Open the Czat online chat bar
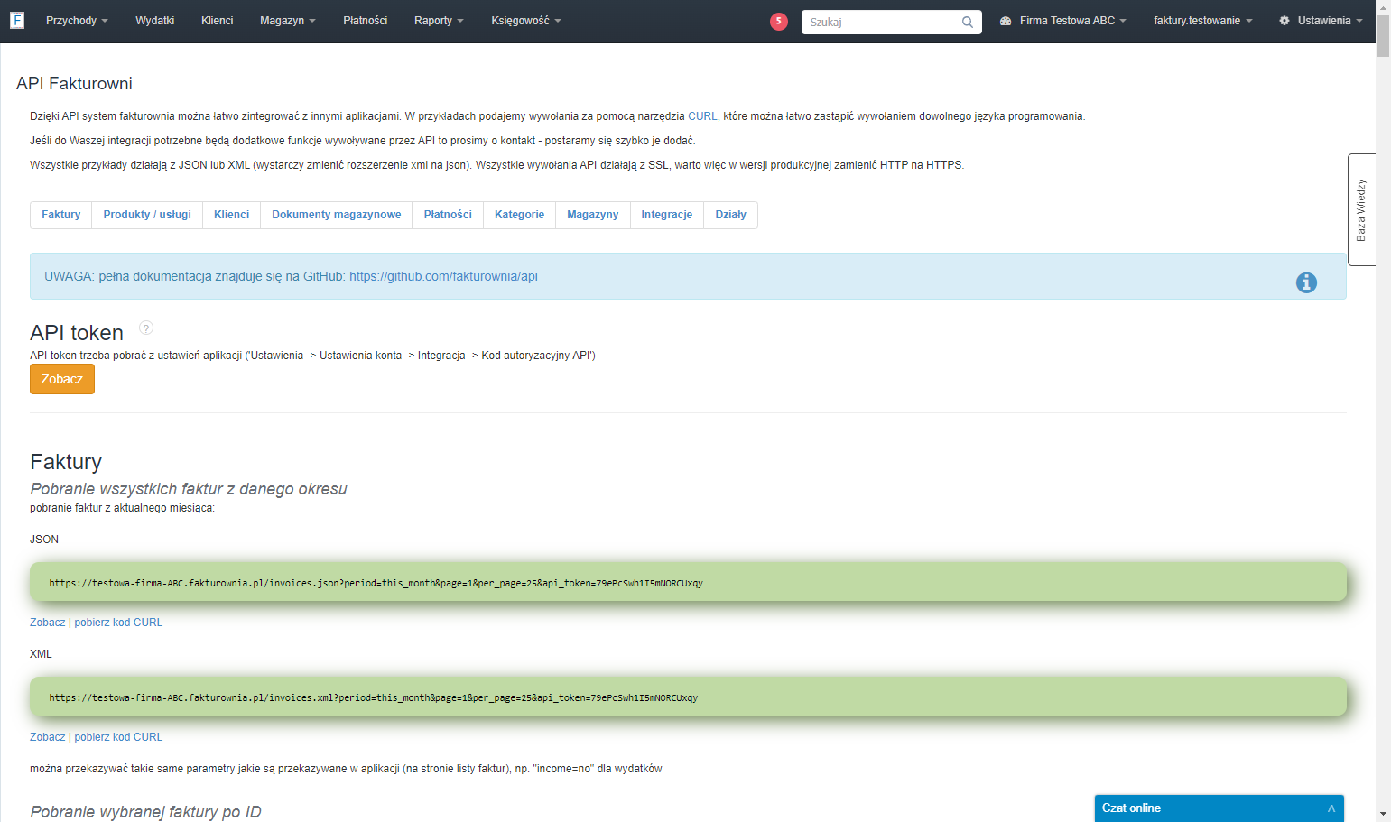 click(x=1219, y=808)
